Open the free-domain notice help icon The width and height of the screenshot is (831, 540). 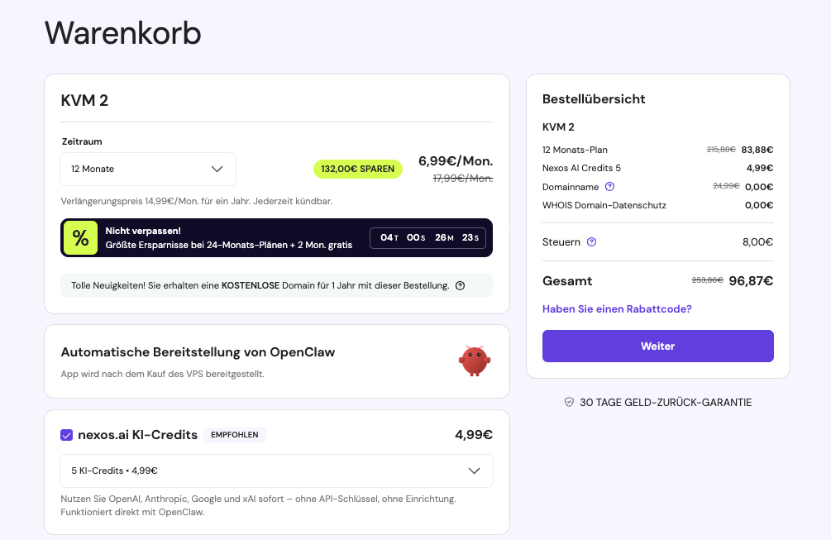click(460, 285)
